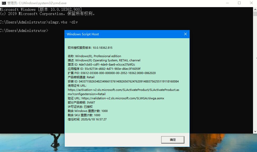257x152 pixels.
Task: Click the cmd.exe icon in the title bar
Action: (3, 3)
